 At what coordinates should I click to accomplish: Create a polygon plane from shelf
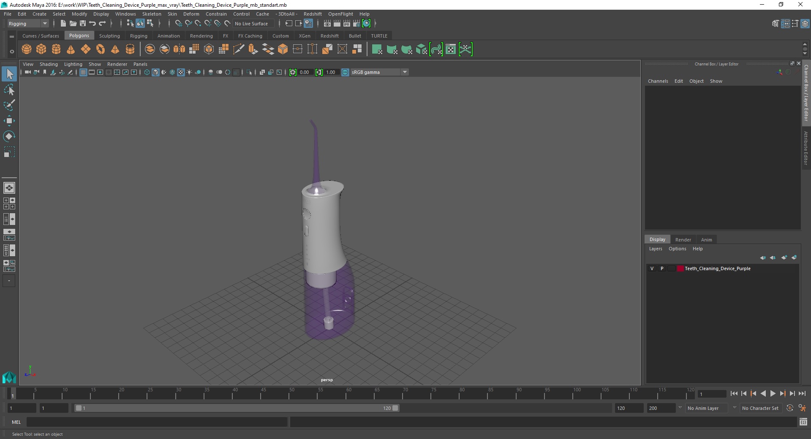pos(86,49)
